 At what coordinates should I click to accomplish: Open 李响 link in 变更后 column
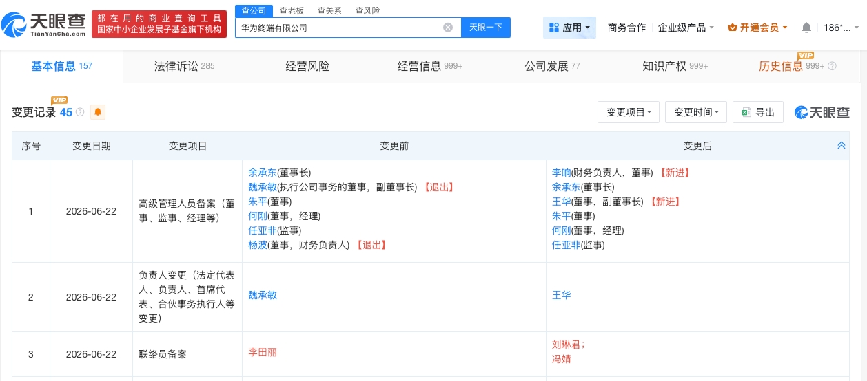(562, 173)
